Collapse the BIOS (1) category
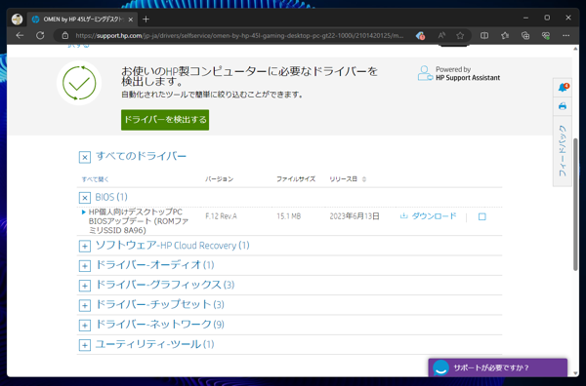The image size is (586, 386). [x=85, y=197]
